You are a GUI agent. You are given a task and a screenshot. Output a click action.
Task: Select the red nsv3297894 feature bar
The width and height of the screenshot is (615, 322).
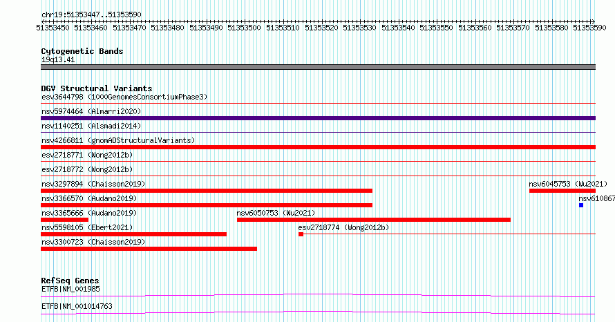coord(207,191)
